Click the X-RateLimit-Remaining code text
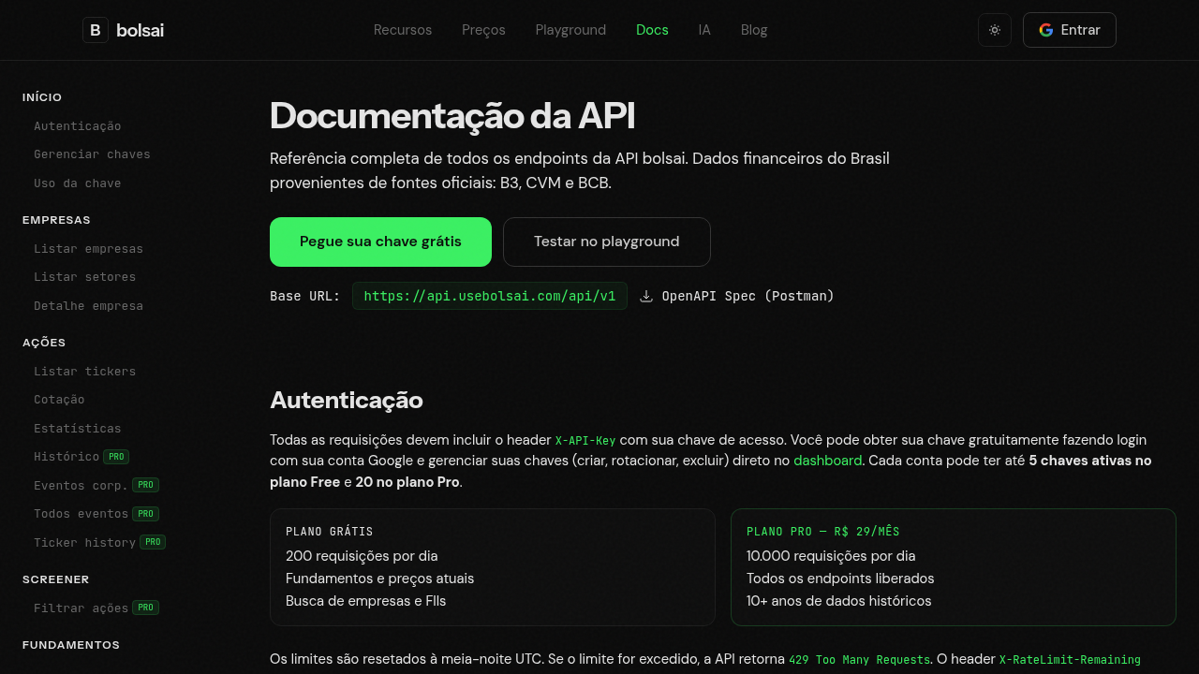 (1070, 660)
